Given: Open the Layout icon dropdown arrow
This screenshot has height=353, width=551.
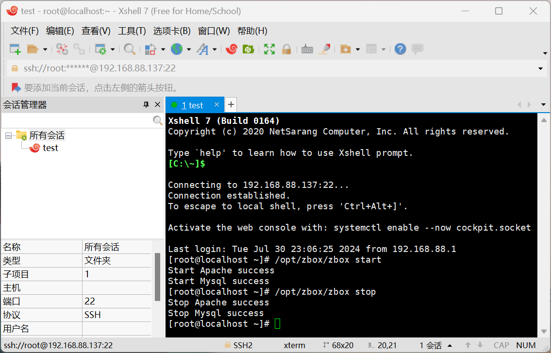Looking at the screenshot, I should point(384,50).
